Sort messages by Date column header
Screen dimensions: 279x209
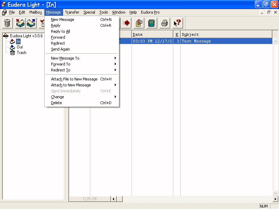pos(152,34)
